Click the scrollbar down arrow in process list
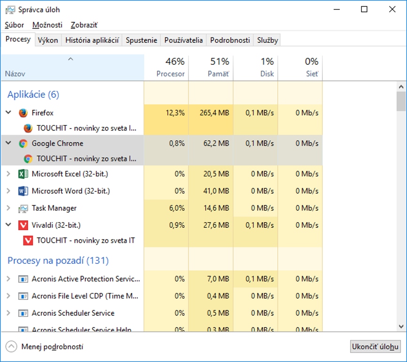Viewport: 407px width, 362px height. point(401,326)
